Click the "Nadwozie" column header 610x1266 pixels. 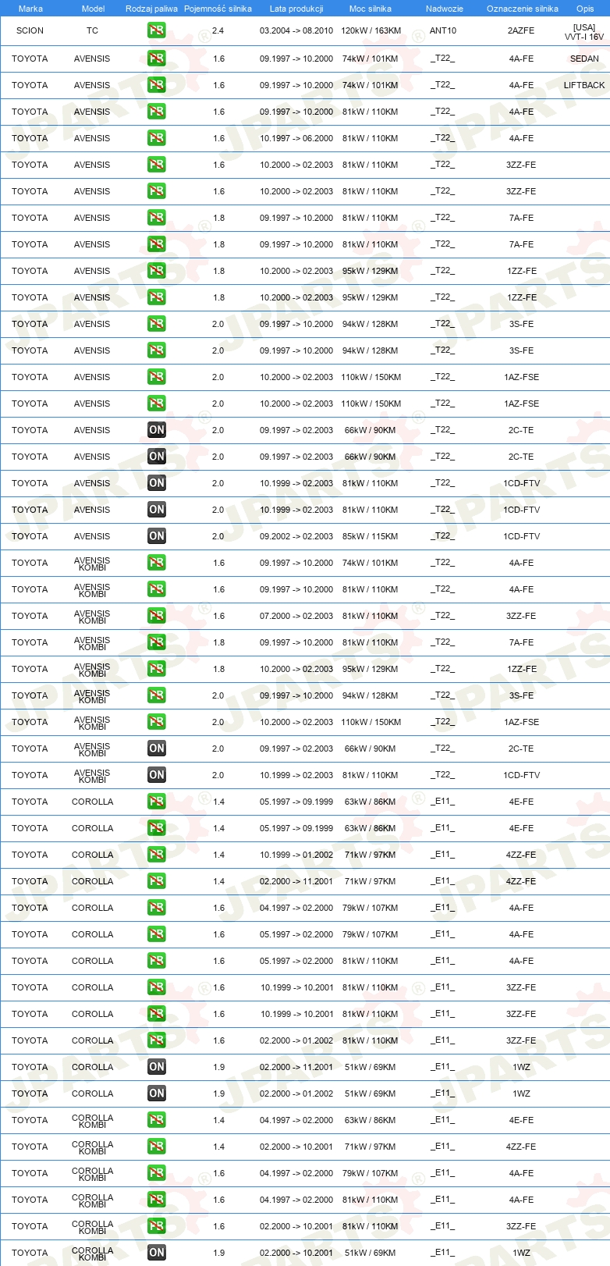point(445,9)
